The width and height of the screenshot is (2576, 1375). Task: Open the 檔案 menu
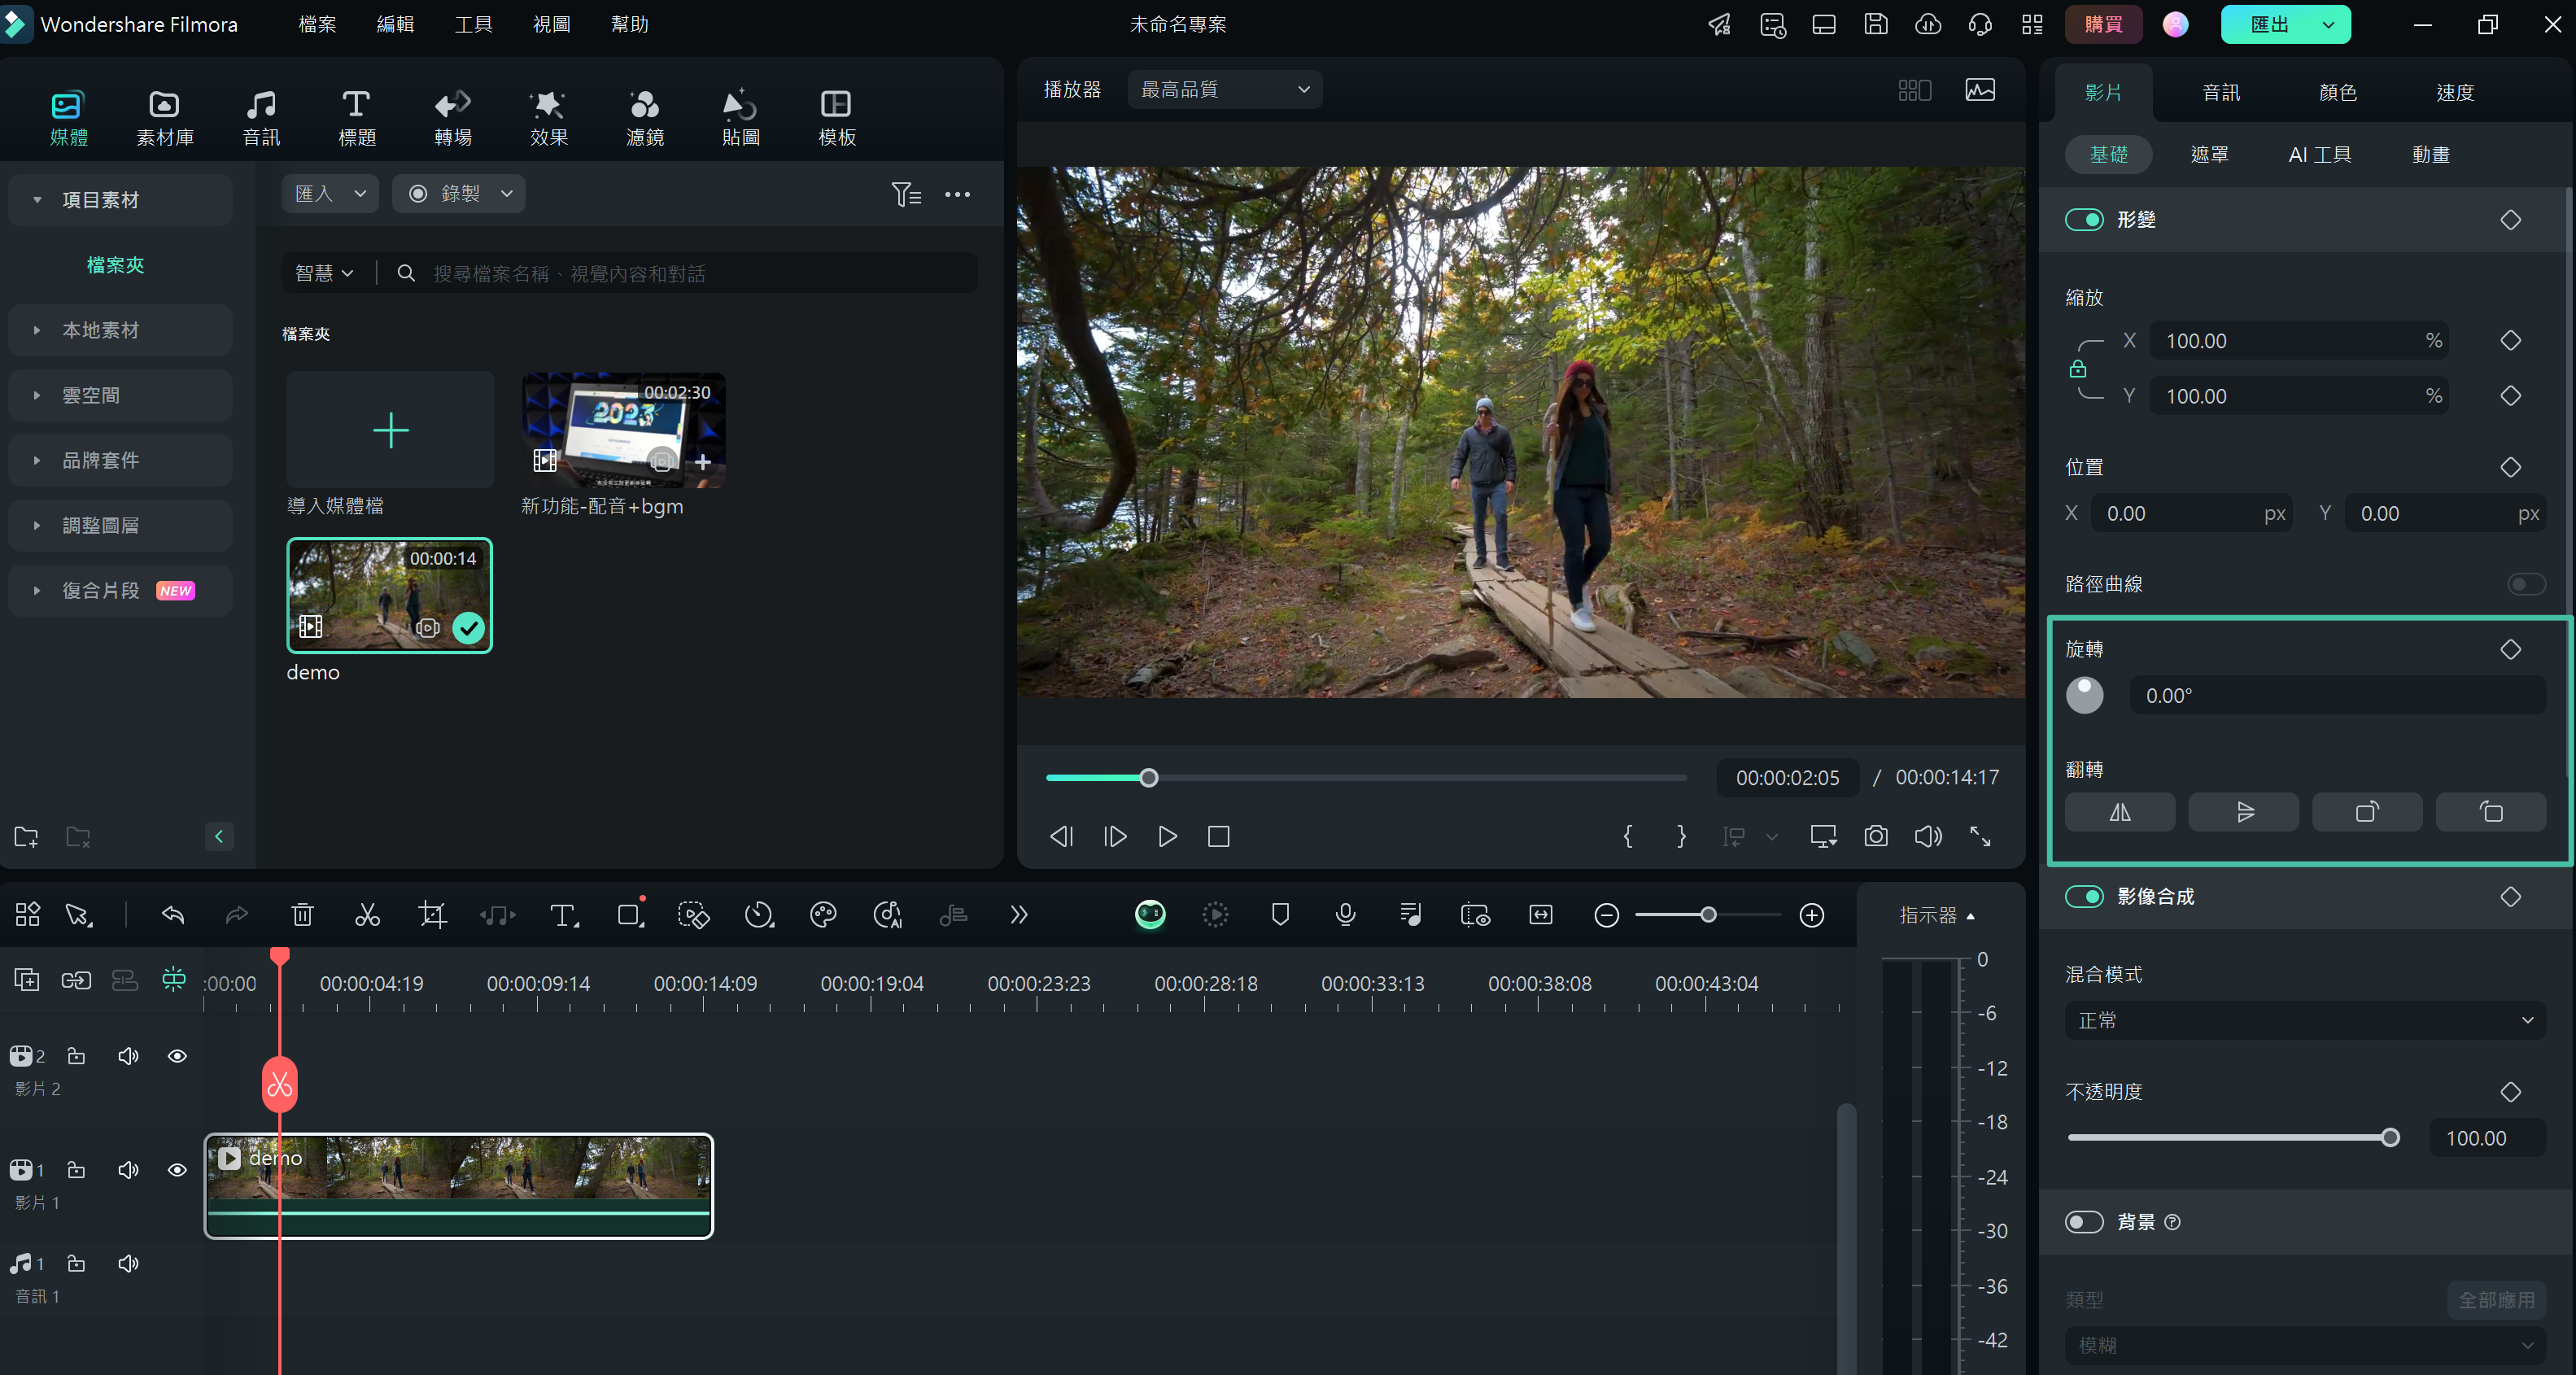click(x=318, y=24)
